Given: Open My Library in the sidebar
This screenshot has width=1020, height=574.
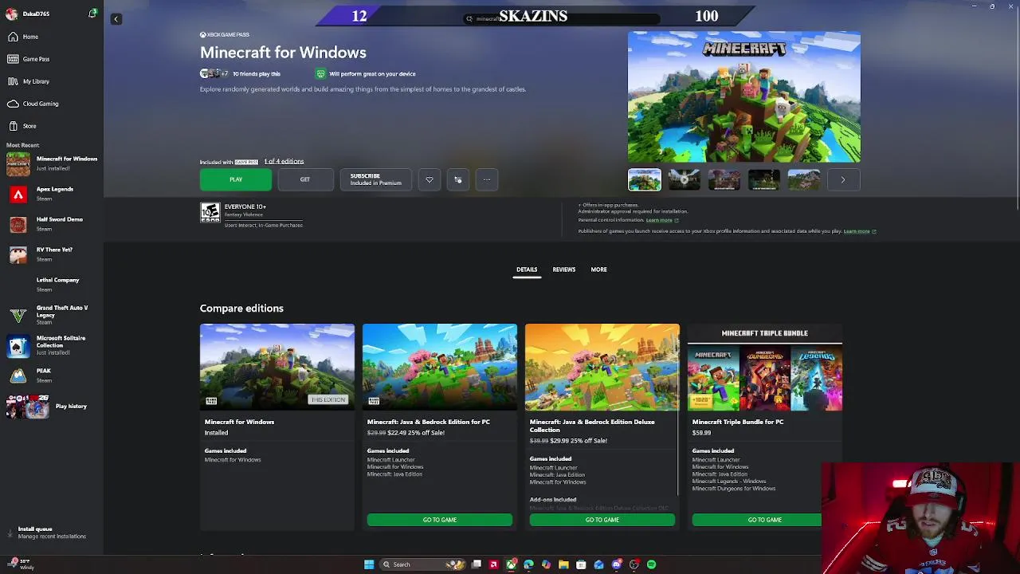Looking at the screenshot, I should tap(52, 81).
